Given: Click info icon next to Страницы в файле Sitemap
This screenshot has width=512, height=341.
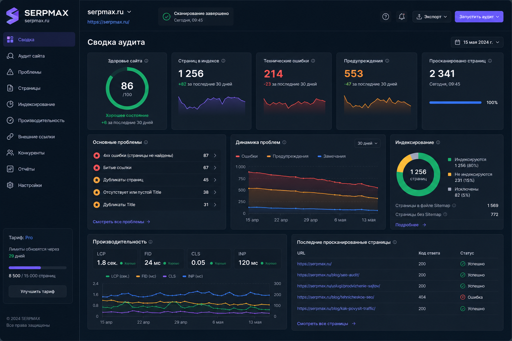Looking at the screenshot, I should (454, 205).
